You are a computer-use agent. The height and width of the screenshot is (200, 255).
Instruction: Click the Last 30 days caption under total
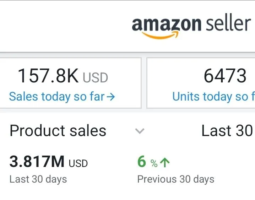38,179
